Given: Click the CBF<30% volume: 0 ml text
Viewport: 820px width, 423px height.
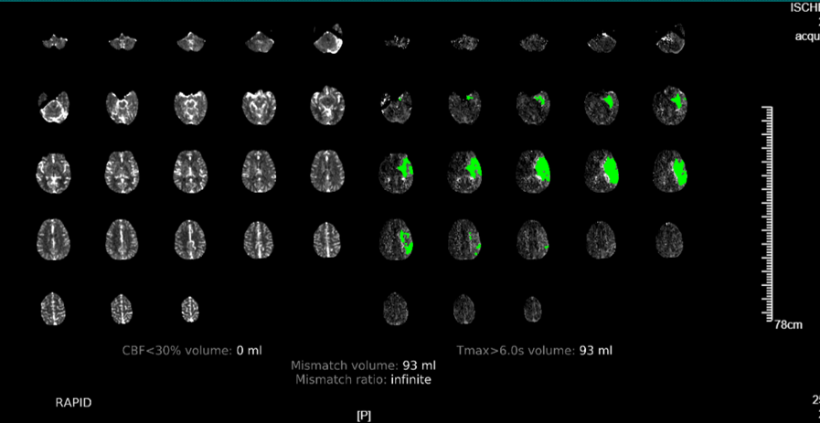Looking at the screenshot, I should (x=192, y=350).
